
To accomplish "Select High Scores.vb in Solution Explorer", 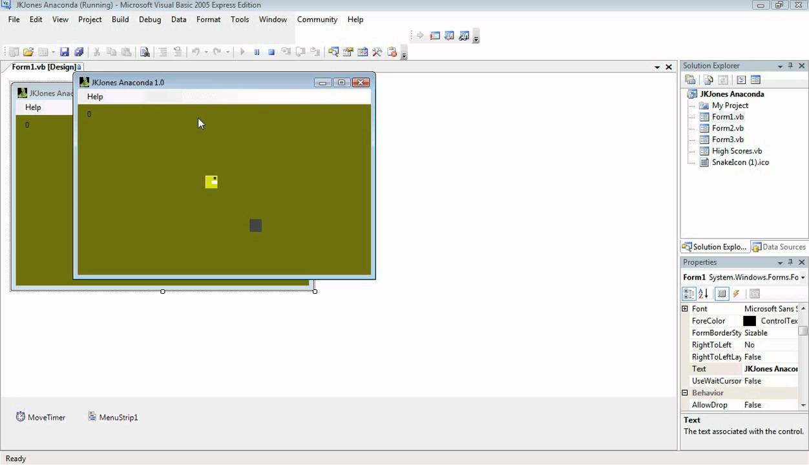I will (x=730, y=150).
